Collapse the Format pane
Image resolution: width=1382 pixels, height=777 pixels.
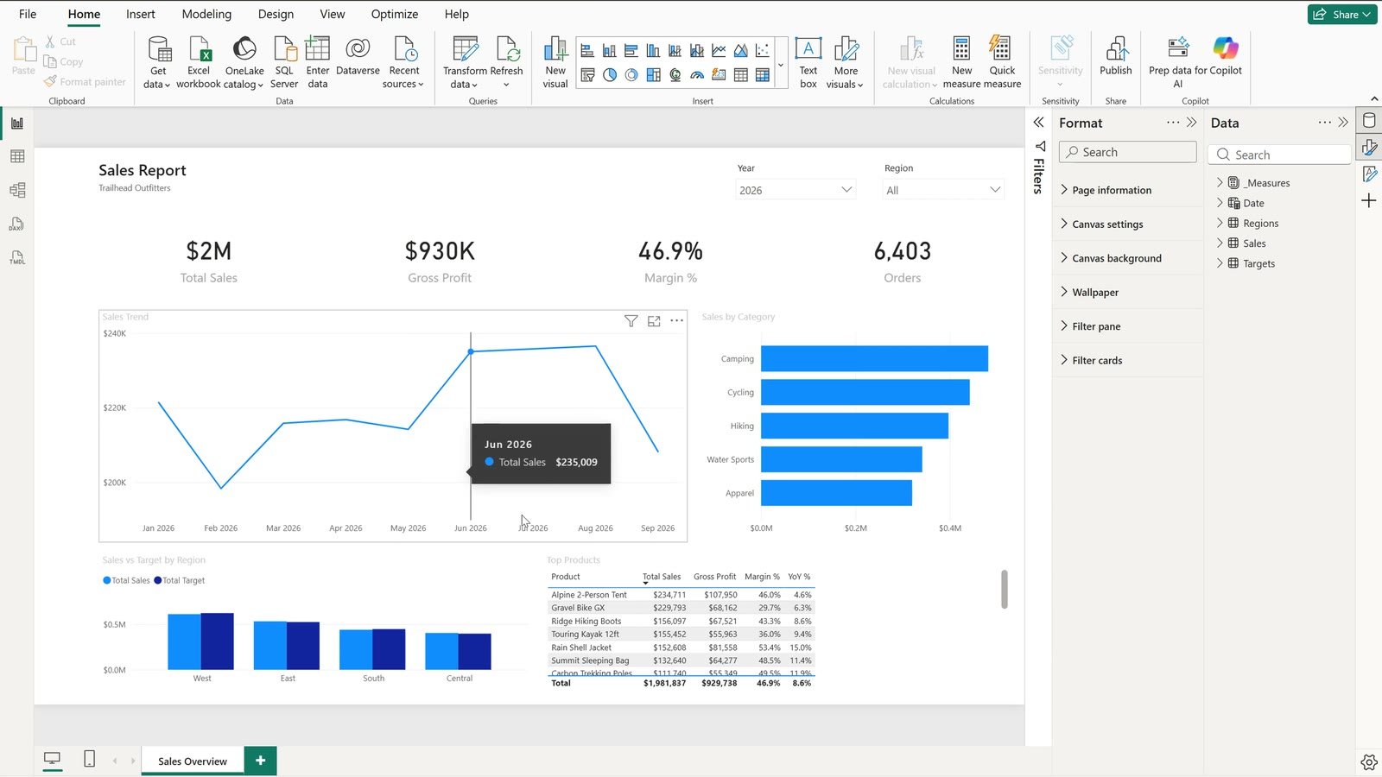pos(1192,123)
